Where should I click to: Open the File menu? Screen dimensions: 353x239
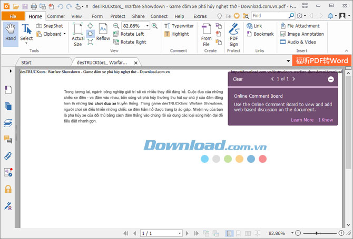(x=13, y=16)
